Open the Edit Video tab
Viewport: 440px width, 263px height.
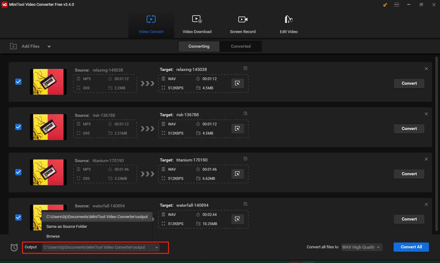point(288,25)
